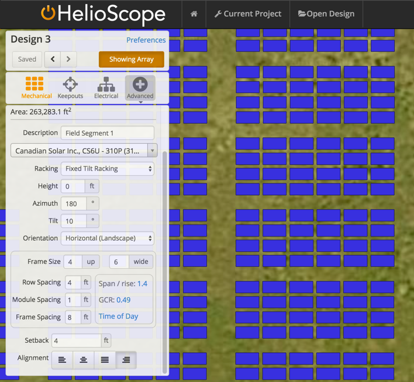Click the Saved button
The image size is (414, 382).
click(x=27, y=59)
